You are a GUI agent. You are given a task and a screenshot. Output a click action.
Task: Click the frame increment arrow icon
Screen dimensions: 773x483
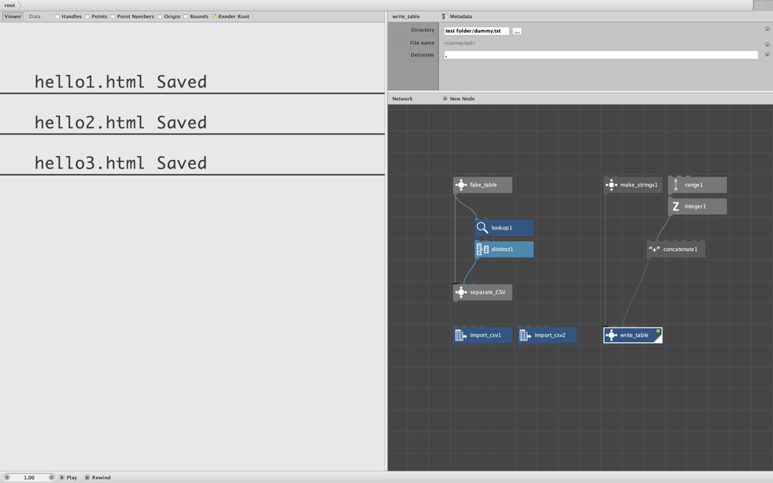click(x=51, y=477)
